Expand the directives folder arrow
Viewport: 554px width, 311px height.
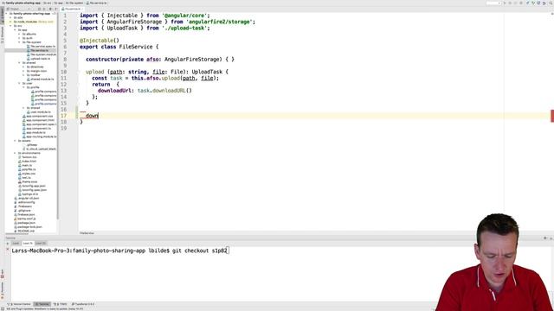point(23,67)
